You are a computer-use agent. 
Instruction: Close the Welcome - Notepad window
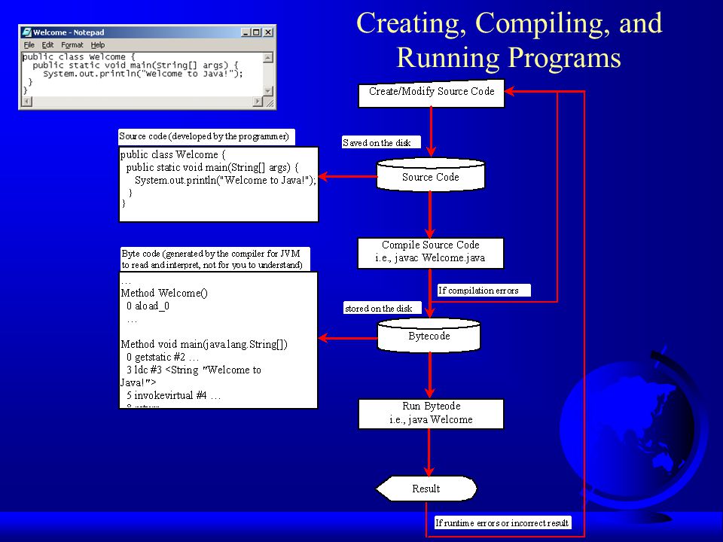(x=268, y=32)
